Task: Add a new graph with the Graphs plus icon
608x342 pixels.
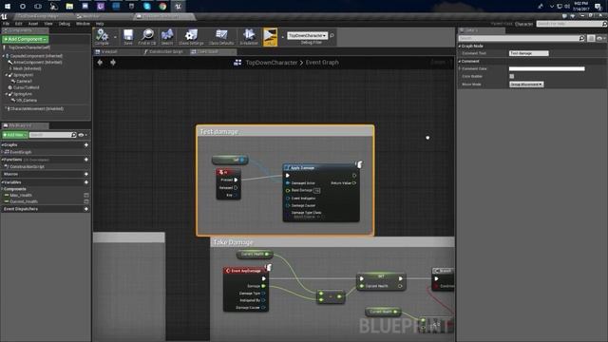Action: tap(86, 144)
